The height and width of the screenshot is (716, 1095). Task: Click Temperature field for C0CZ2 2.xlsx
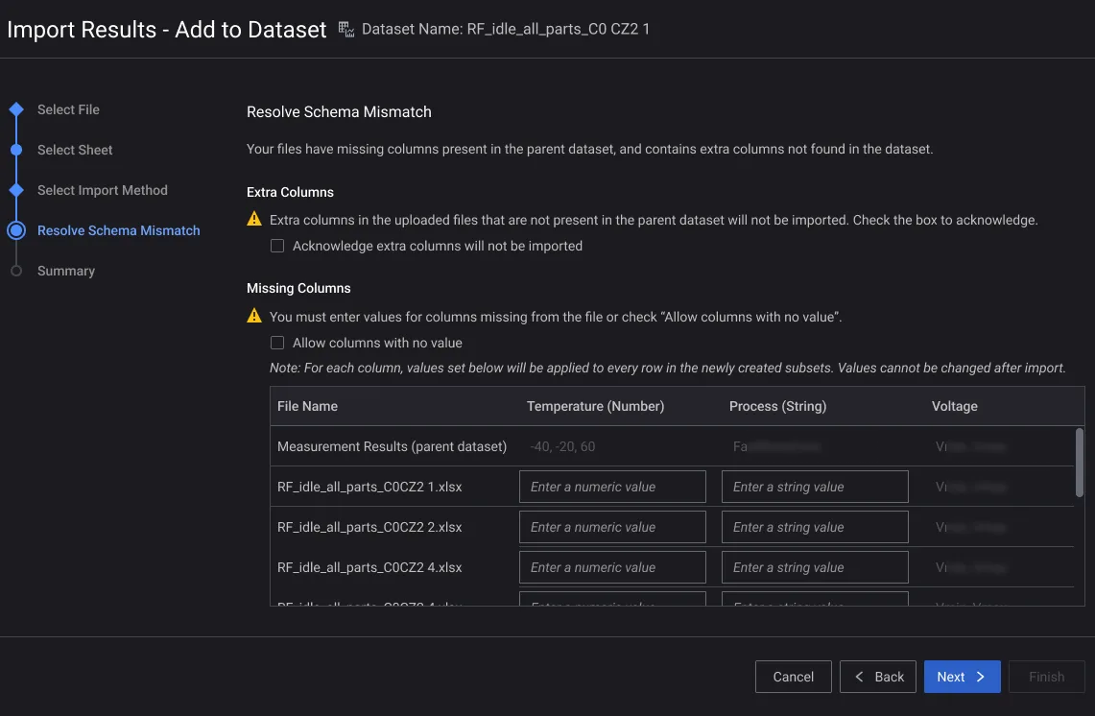(612, 527)
